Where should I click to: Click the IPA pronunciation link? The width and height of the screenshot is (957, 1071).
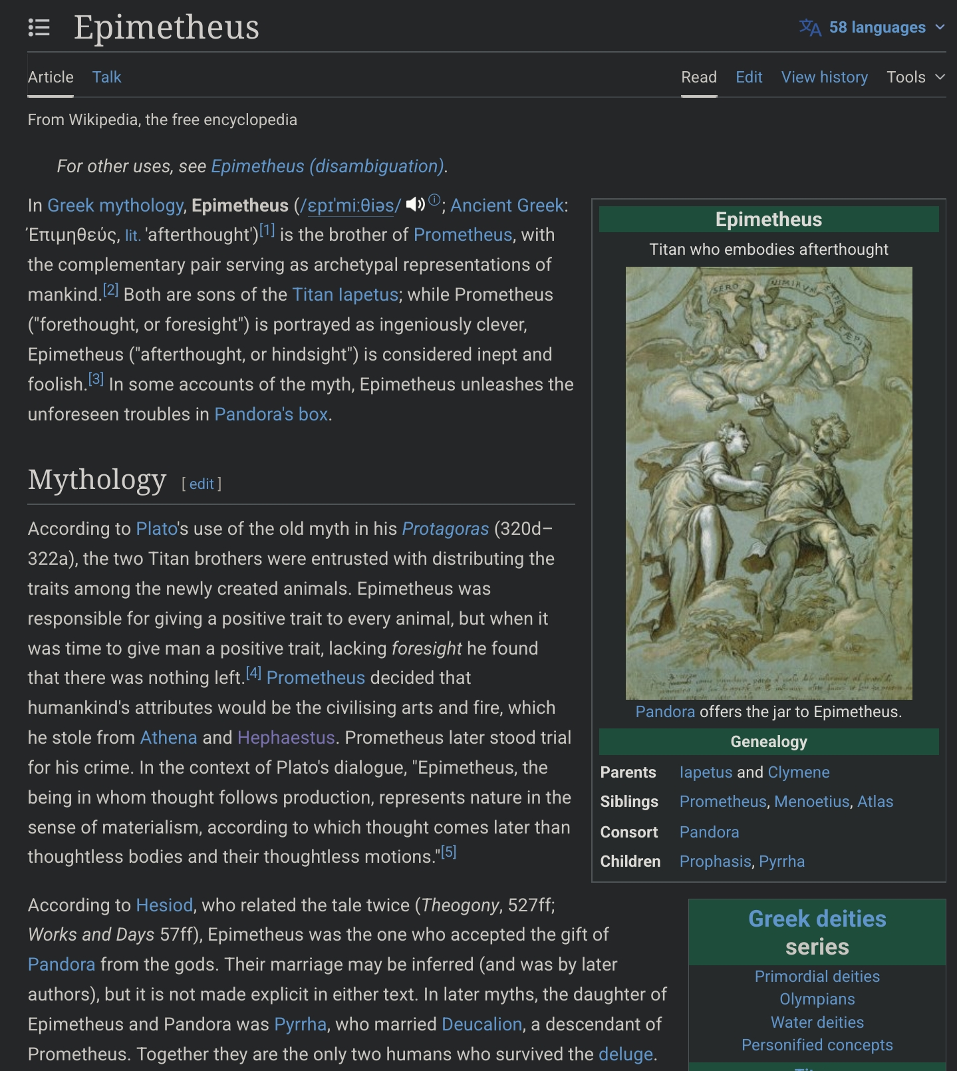tap(350, 206)
